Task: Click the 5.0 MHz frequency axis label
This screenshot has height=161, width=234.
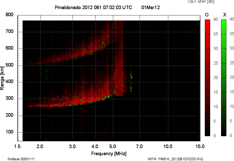Action: (x=113, y=146)
